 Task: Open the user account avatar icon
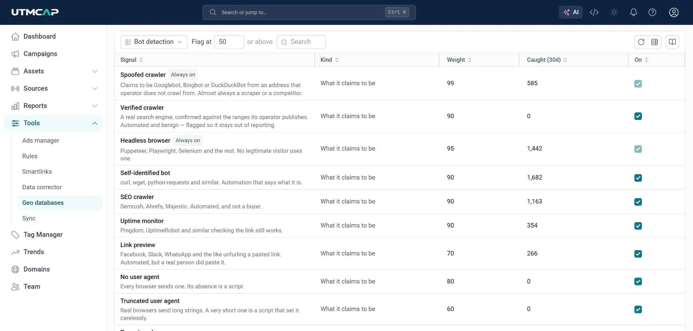(x=674, y=12)
